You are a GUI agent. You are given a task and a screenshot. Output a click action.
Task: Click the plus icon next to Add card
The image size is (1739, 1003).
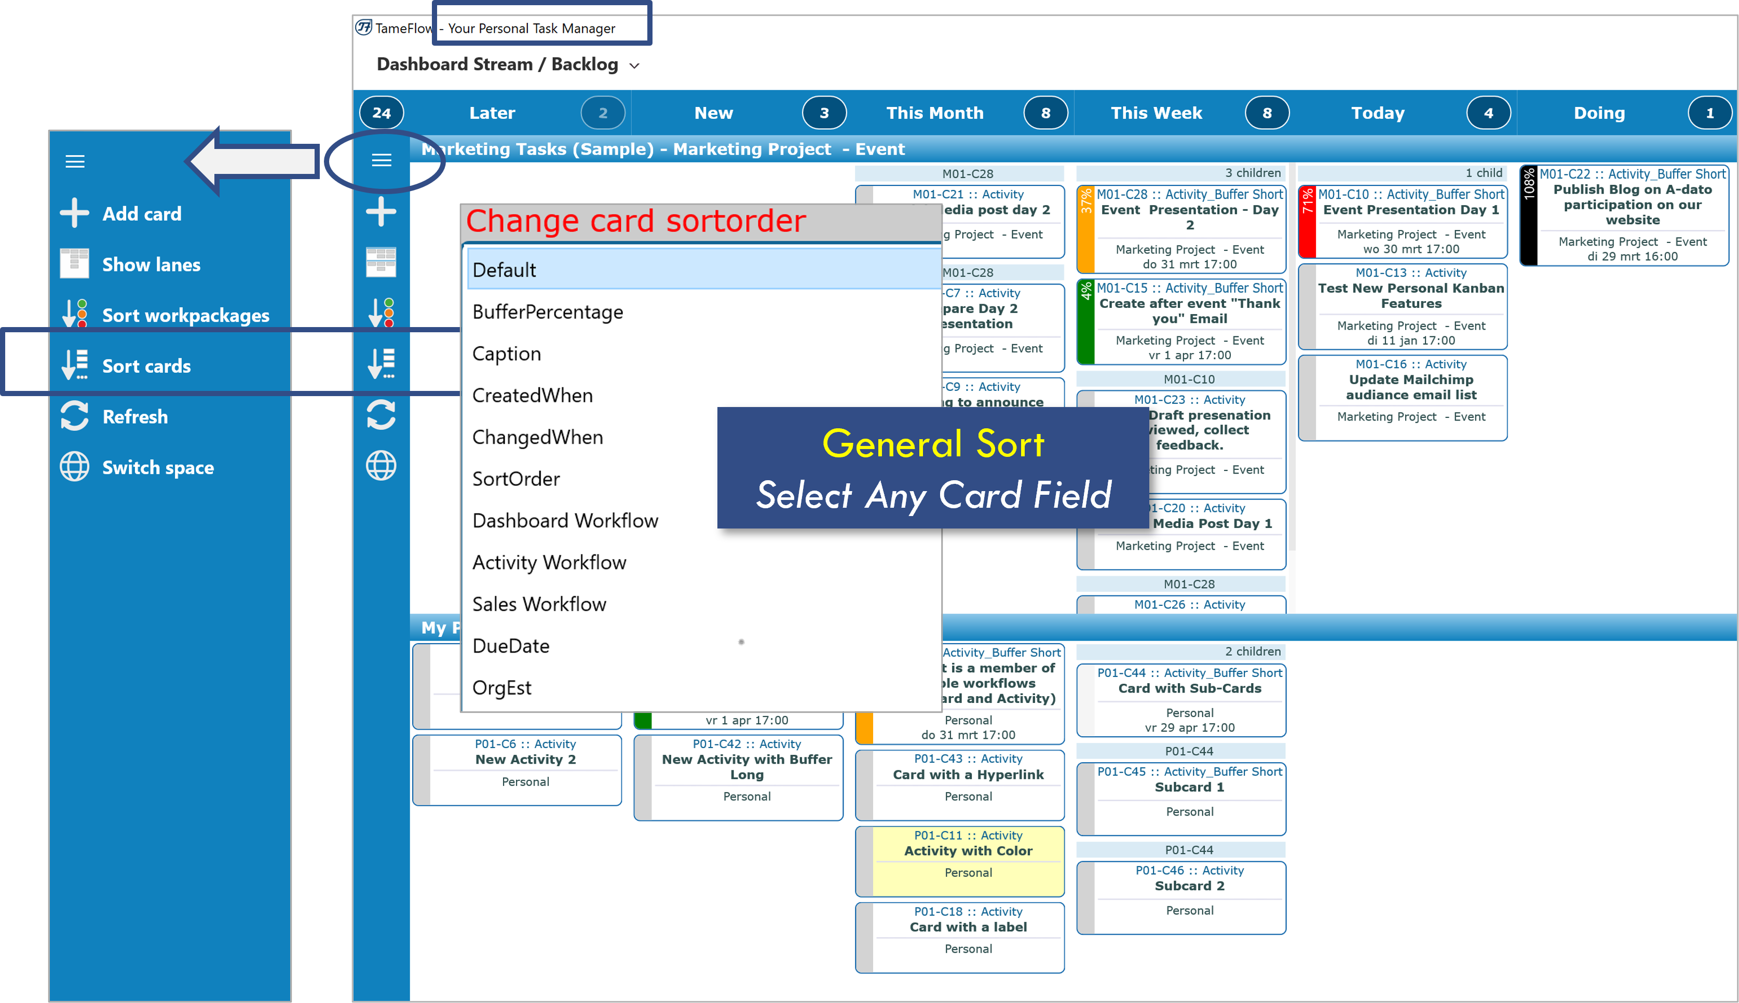pyautogui.click(x=74, y=213)
